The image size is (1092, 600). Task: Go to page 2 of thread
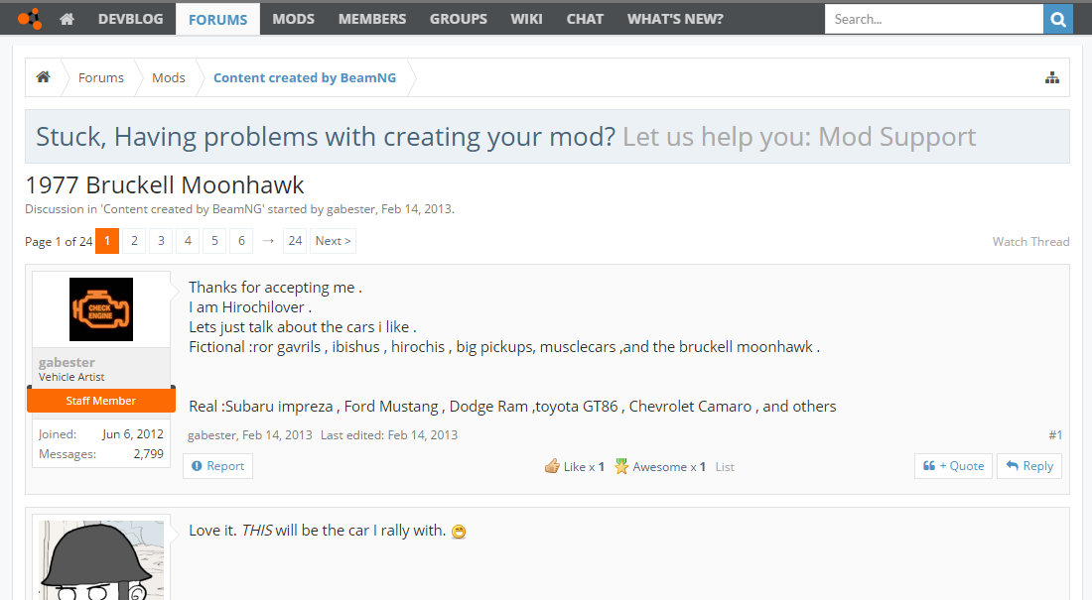(x=134, y=241)
